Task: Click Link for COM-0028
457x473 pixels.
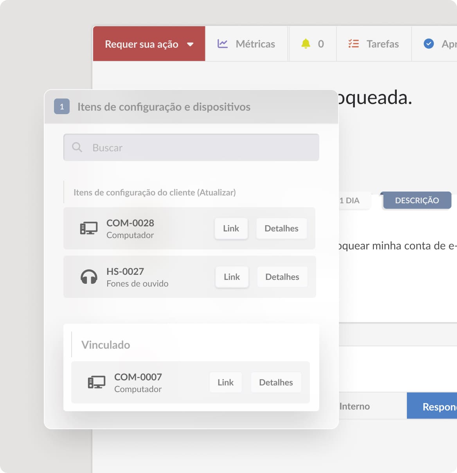Action: click(x=231, y=228)
